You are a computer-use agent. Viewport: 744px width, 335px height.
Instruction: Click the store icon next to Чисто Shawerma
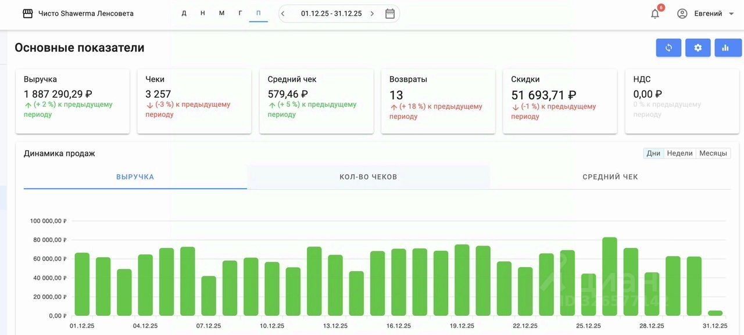(27, 13)
